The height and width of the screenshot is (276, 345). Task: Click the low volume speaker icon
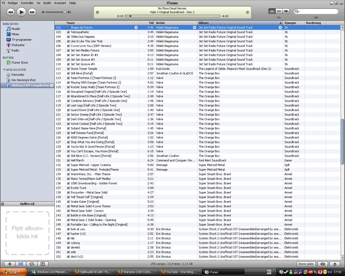(43, 12)
